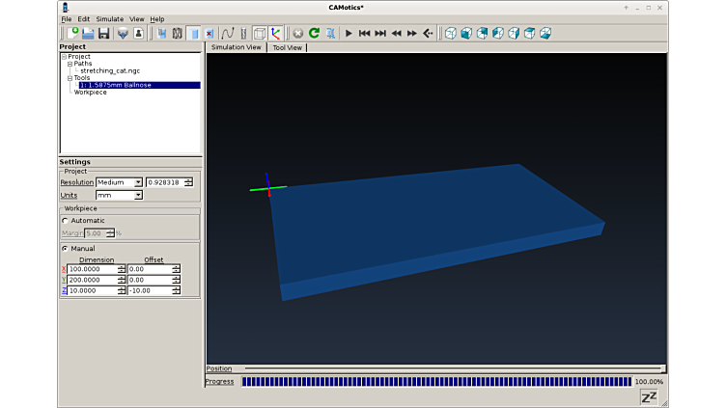Toggle the tool path curve icon
Screen dimensions: 726x408
click(x=228, y=34)
